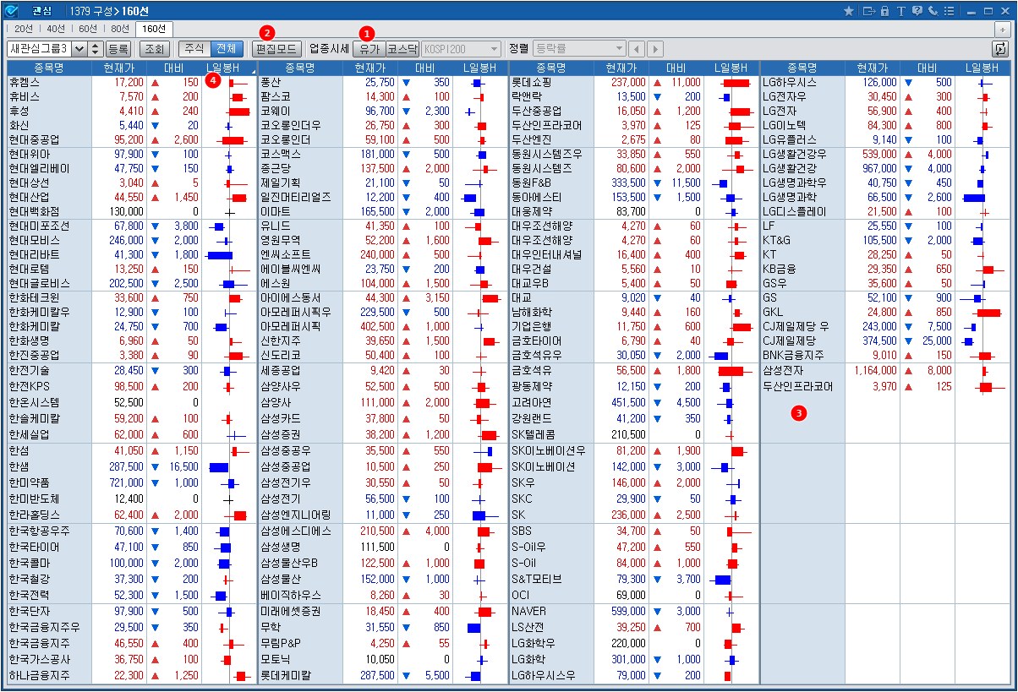
Task: Open the 등락률 sort dropdown
Action: coord(580,49)
